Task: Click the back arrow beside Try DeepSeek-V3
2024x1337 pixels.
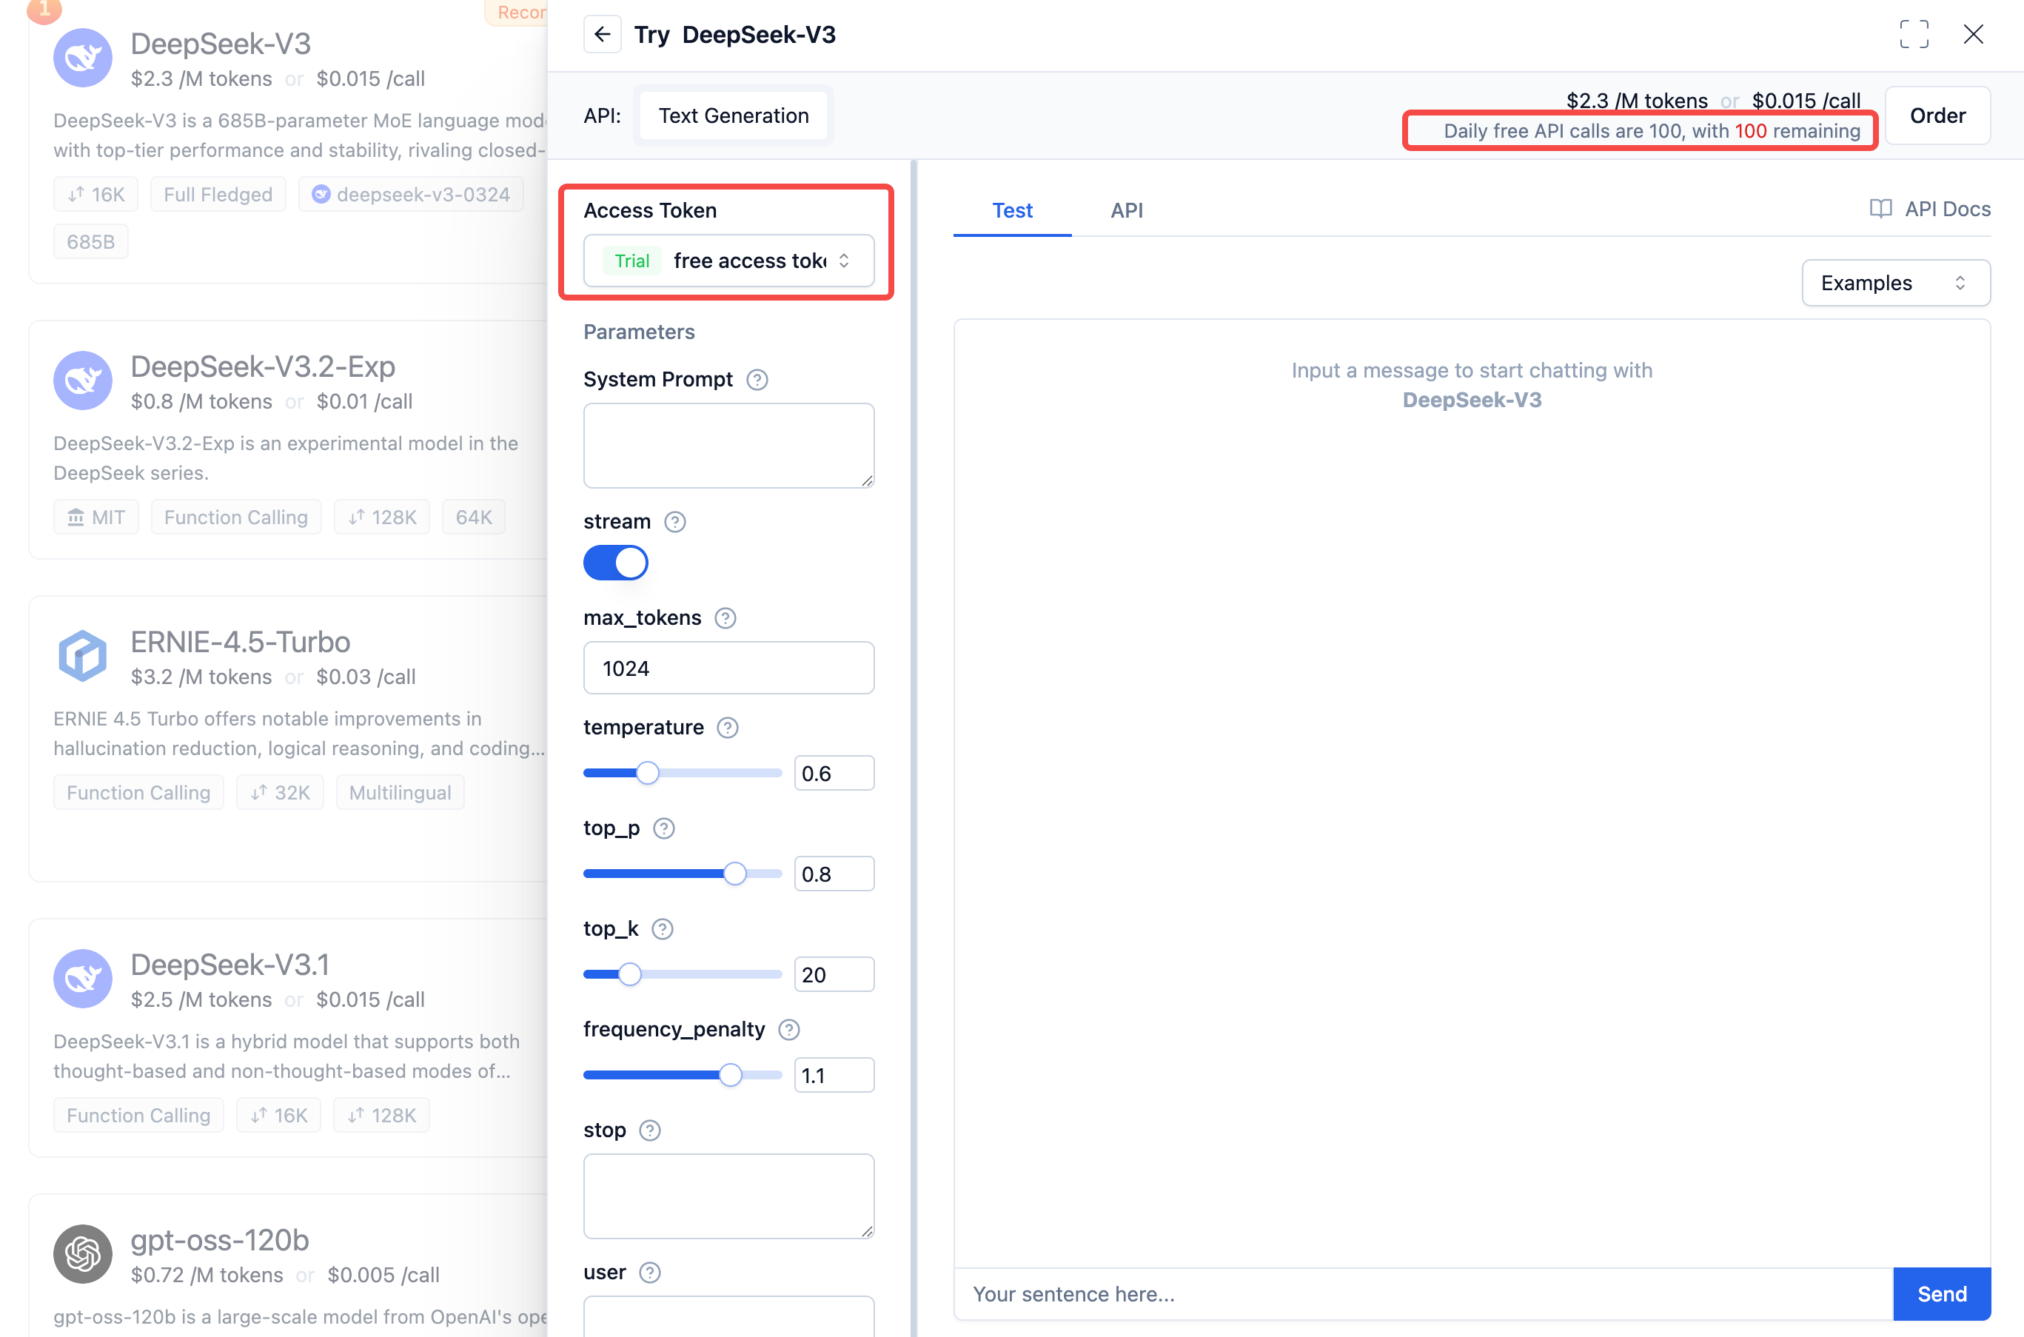Action: [x=602, y=34]
